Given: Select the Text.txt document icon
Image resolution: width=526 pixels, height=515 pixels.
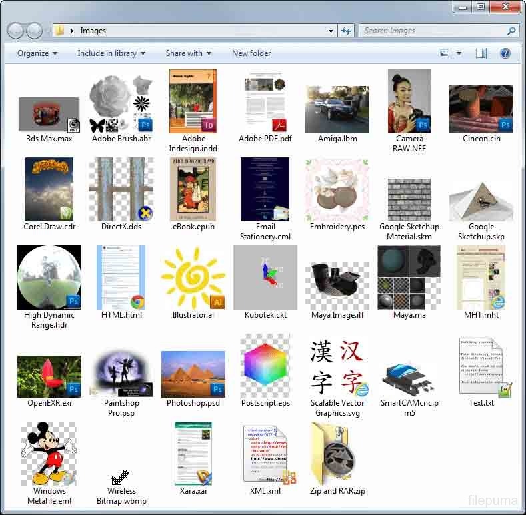Looking at the screenshot, I should coord(481,366).
